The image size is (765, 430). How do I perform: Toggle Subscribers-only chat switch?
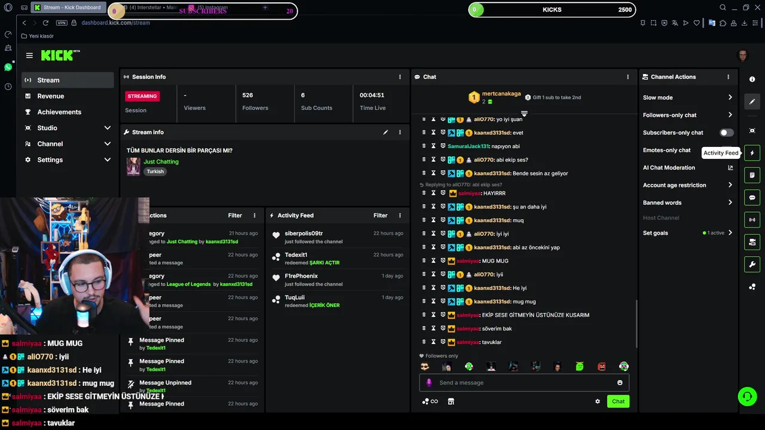pyautogui.click(x=726, y=133)
